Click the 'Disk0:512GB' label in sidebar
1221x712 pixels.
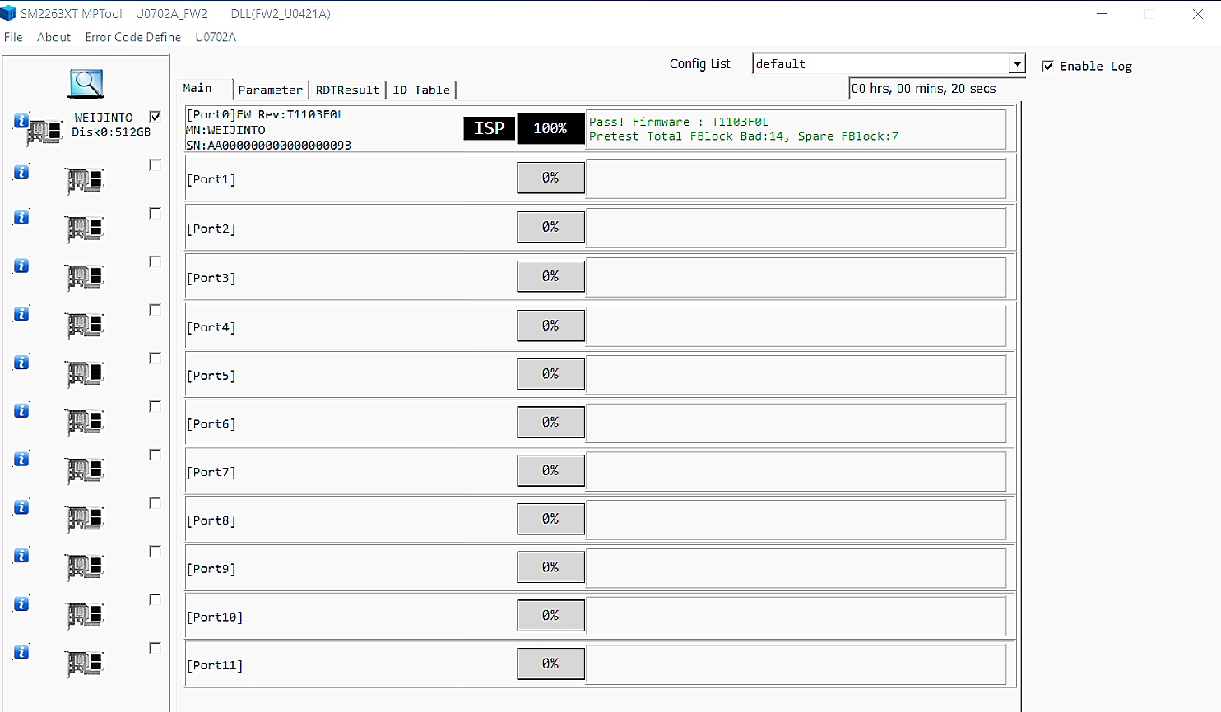[111, 132]
